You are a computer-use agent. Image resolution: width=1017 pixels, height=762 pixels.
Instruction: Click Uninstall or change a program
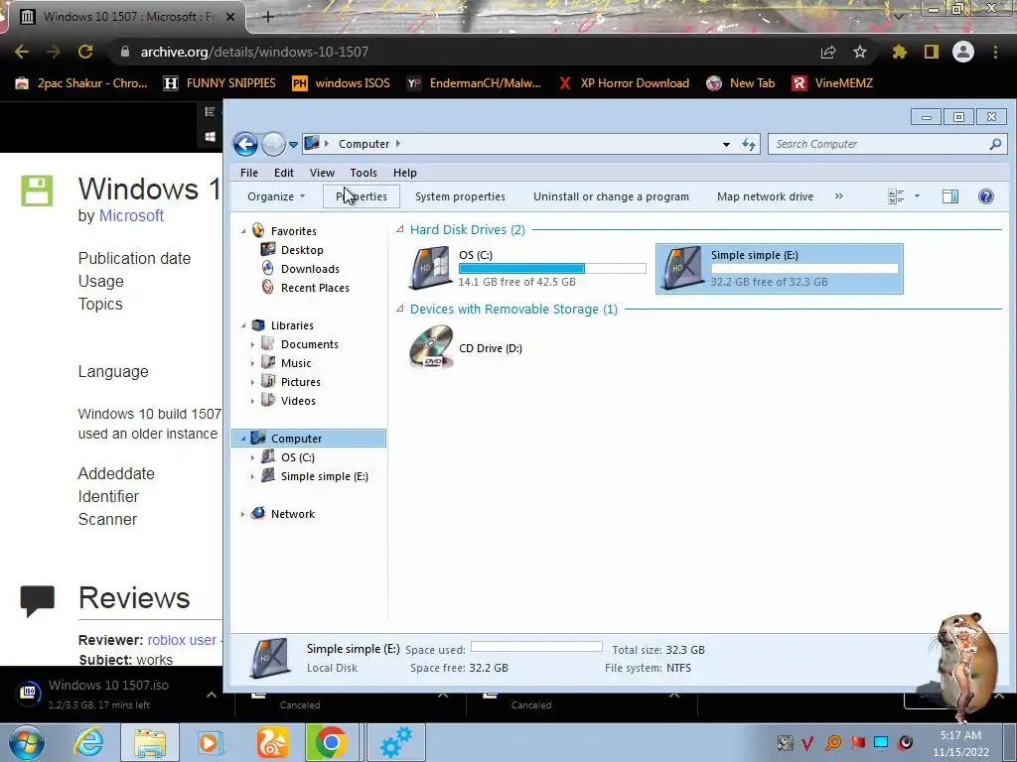pyautogui.click(x=611, y=196)
